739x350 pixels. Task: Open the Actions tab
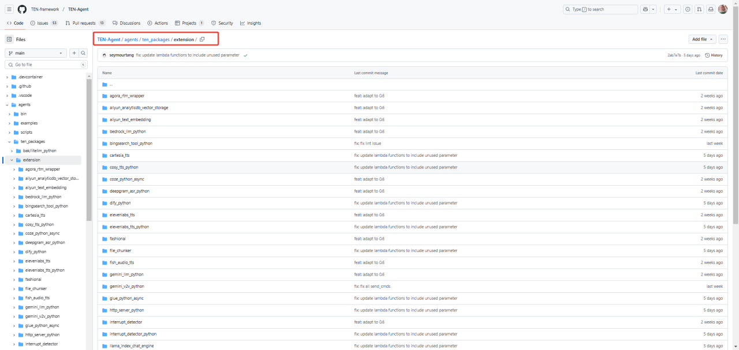pos(158,23)
